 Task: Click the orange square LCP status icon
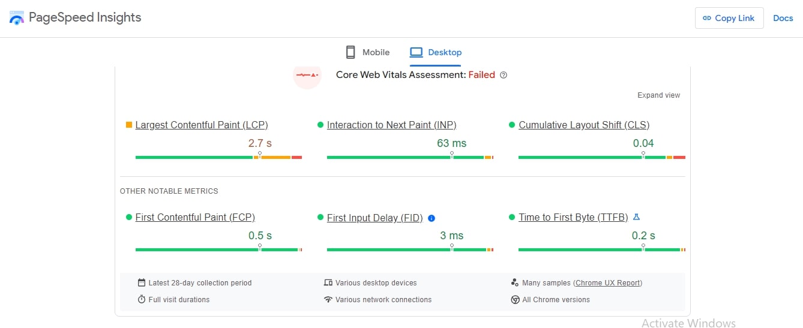[129, 125]
